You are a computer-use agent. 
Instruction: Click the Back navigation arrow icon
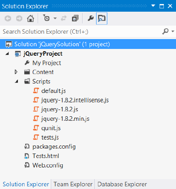click(x=8, y=18)
